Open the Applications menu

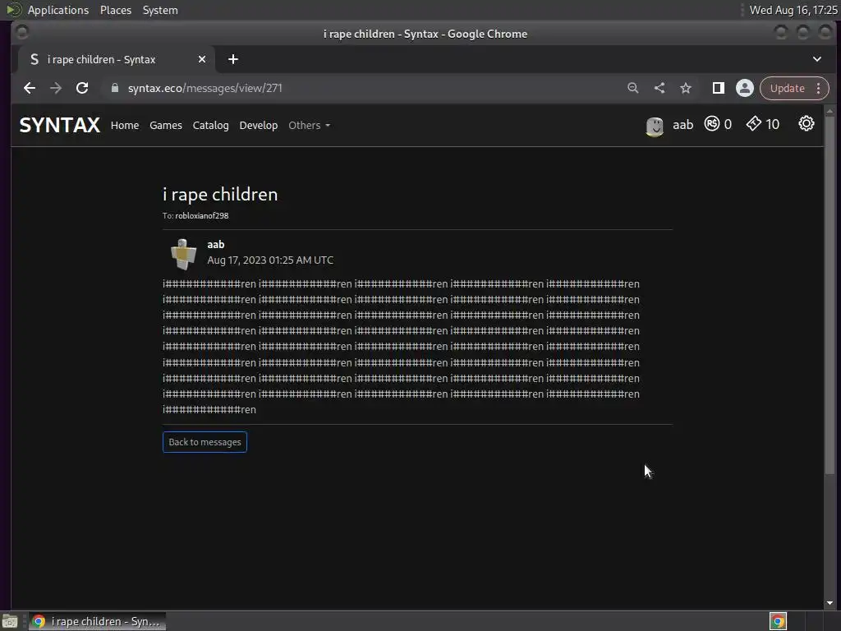[x=58, y=10]
